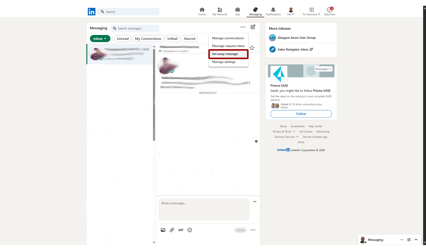426x251 pixels.
Task: Toggle the Starred conversations filter
Action: [x=189, y=39]
